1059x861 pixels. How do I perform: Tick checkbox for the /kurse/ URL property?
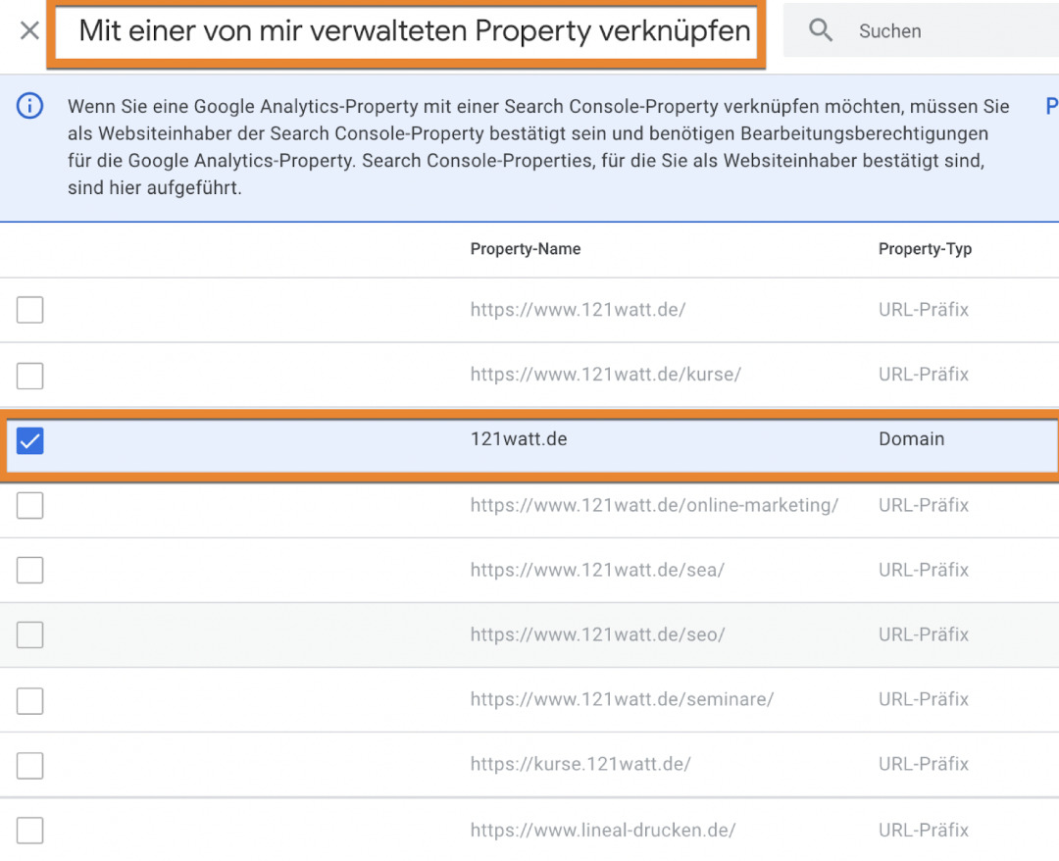(x=30, y=376)
